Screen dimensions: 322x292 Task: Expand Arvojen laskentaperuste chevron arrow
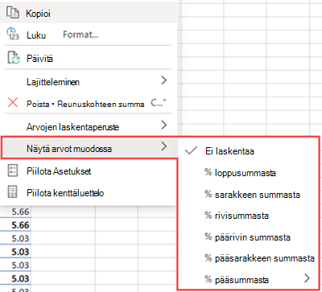164,125
